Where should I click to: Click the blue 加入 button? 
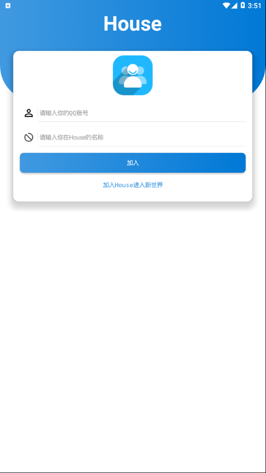tap(133, 163)
